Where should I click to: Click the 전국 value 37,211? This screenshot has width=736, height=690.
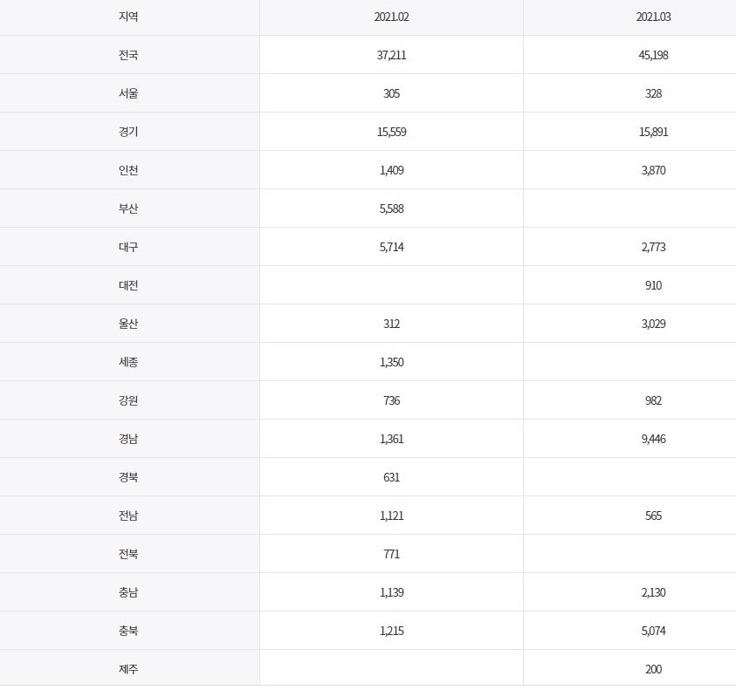coord(391,55)
